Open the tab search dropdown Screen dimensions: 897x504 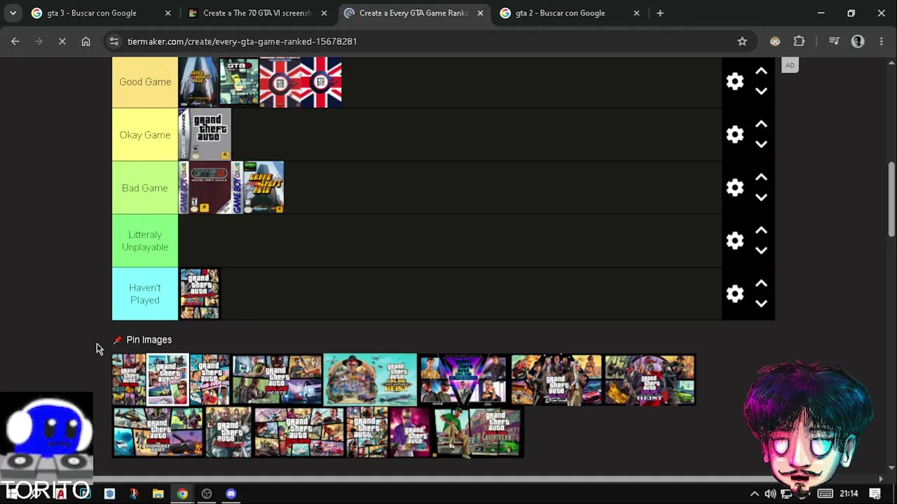13,13
